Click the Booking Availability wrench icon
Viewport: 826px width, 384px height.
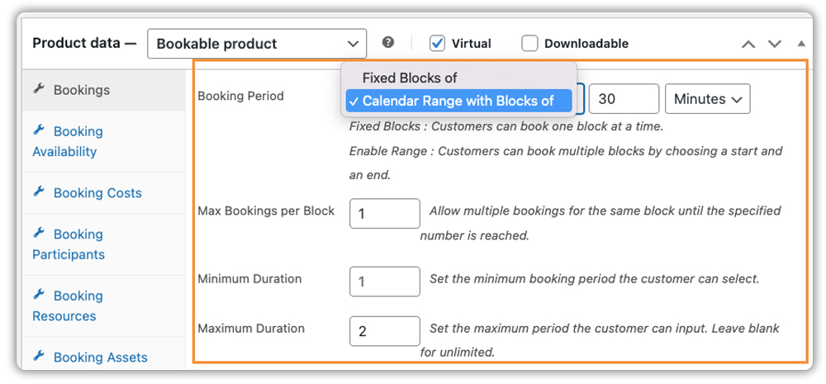tap(39, 130)
